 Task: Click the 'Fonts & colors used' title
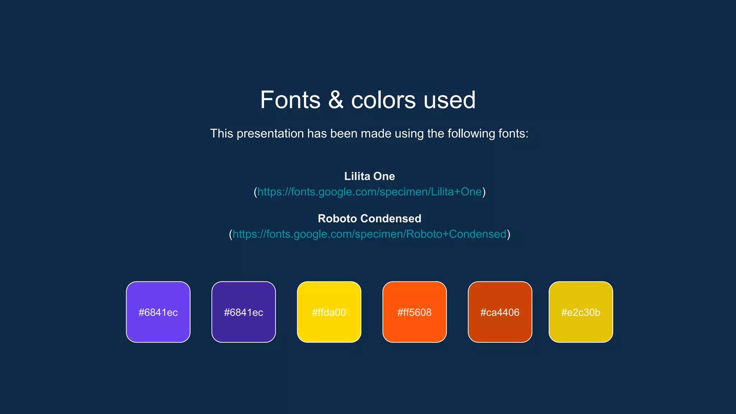pyautogui.click(x=368, y=100)
